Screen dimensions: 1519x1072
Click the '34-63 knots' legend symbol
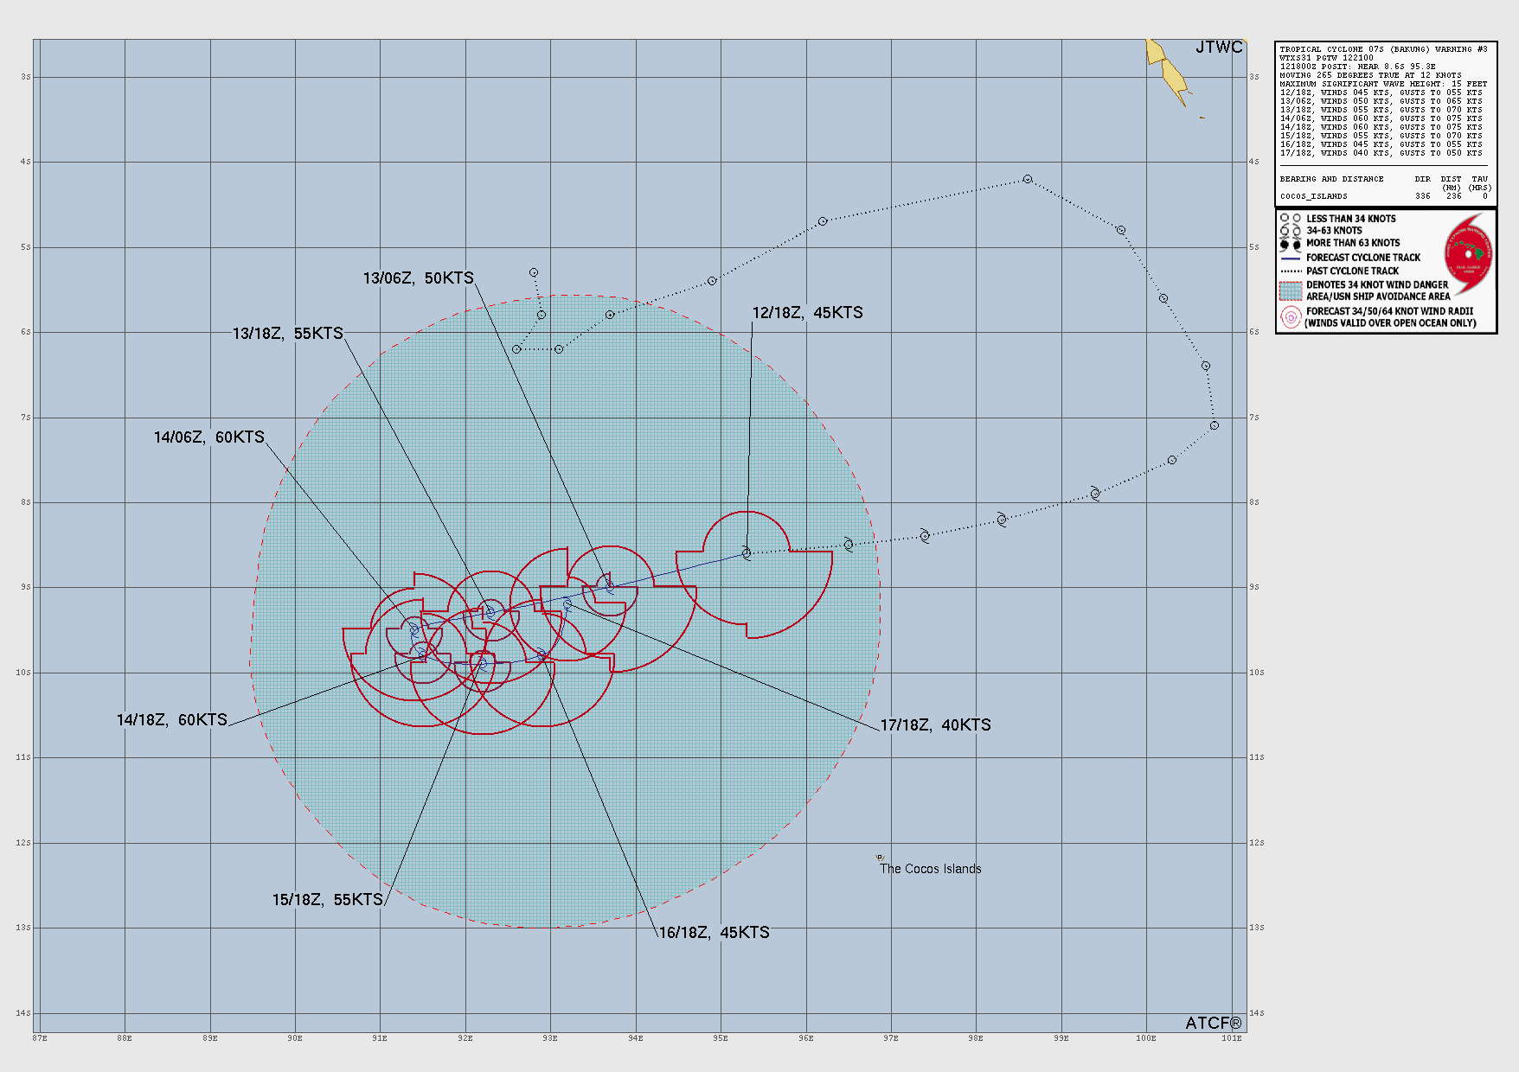pos(1291,231)
